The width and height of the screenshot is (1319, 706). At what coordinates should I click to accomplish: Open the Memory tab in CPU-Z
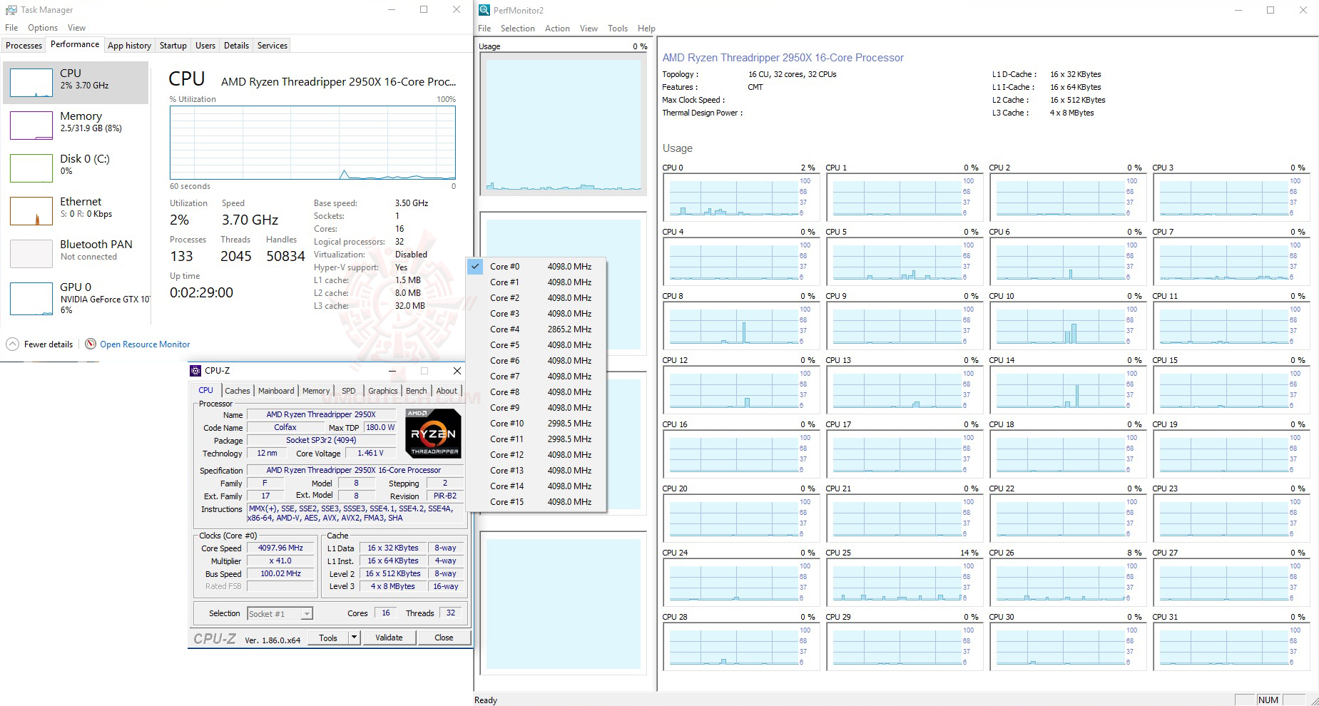[x=316, y=391]
